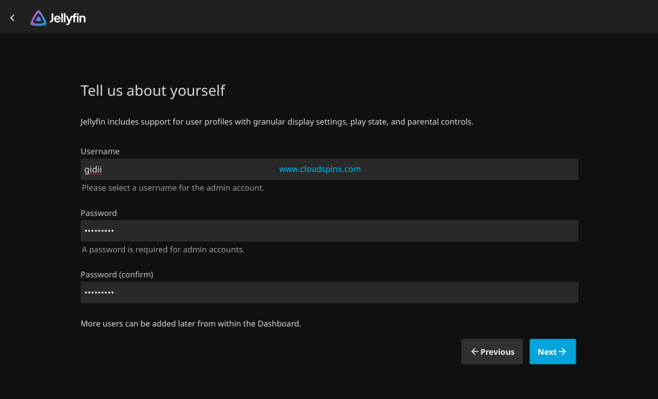Select the Password (confirm) field

(x=329, y=292)
